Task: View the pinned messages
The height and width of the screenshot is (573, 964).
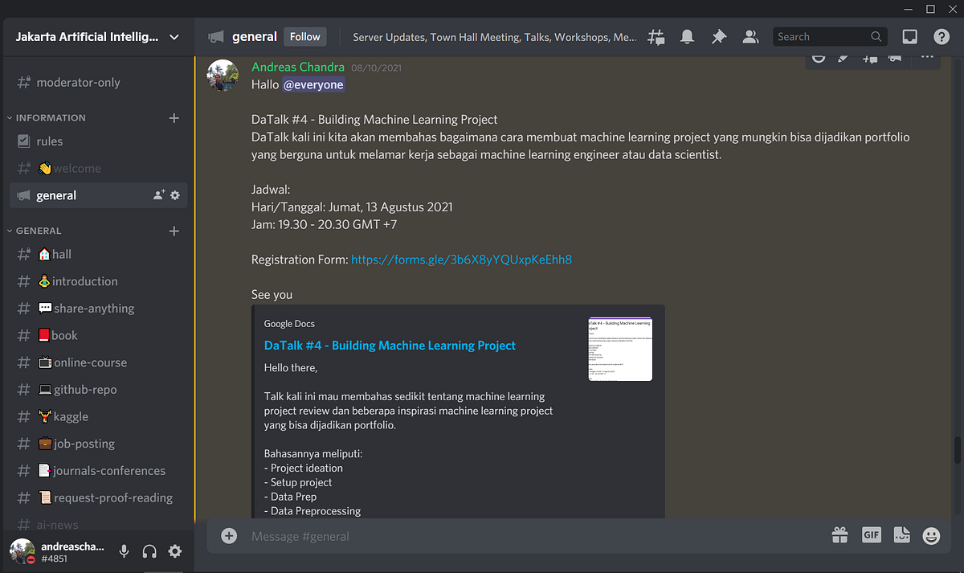Action: pos(719,36)
